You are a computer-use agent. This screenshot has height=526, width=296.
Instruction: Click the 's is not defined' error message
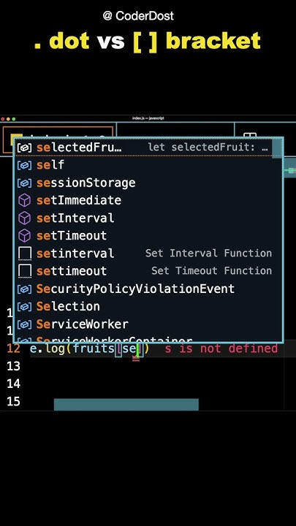tap(221, 348)
